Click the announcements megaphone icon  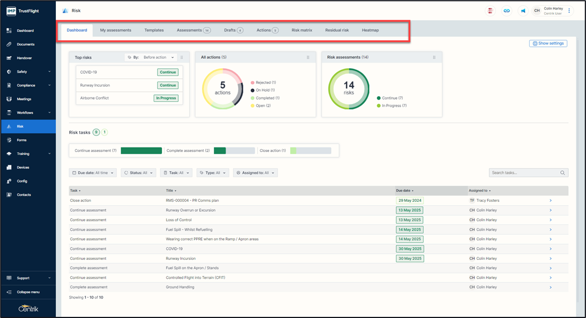pyautogui.click(x=523, y=11)
